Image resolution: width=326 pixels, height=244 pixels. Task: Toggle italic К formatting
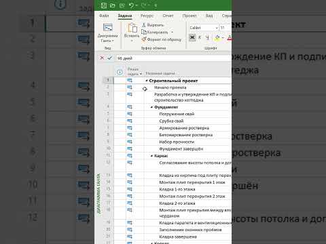coord(200,37)
